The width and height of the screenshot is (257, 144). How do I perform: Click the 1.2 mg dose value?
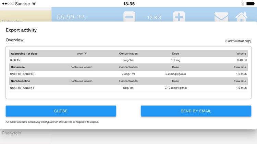coord(175,60)
